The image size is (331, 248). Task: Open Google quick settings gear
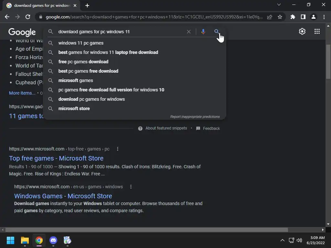click(x=302, y=31)
